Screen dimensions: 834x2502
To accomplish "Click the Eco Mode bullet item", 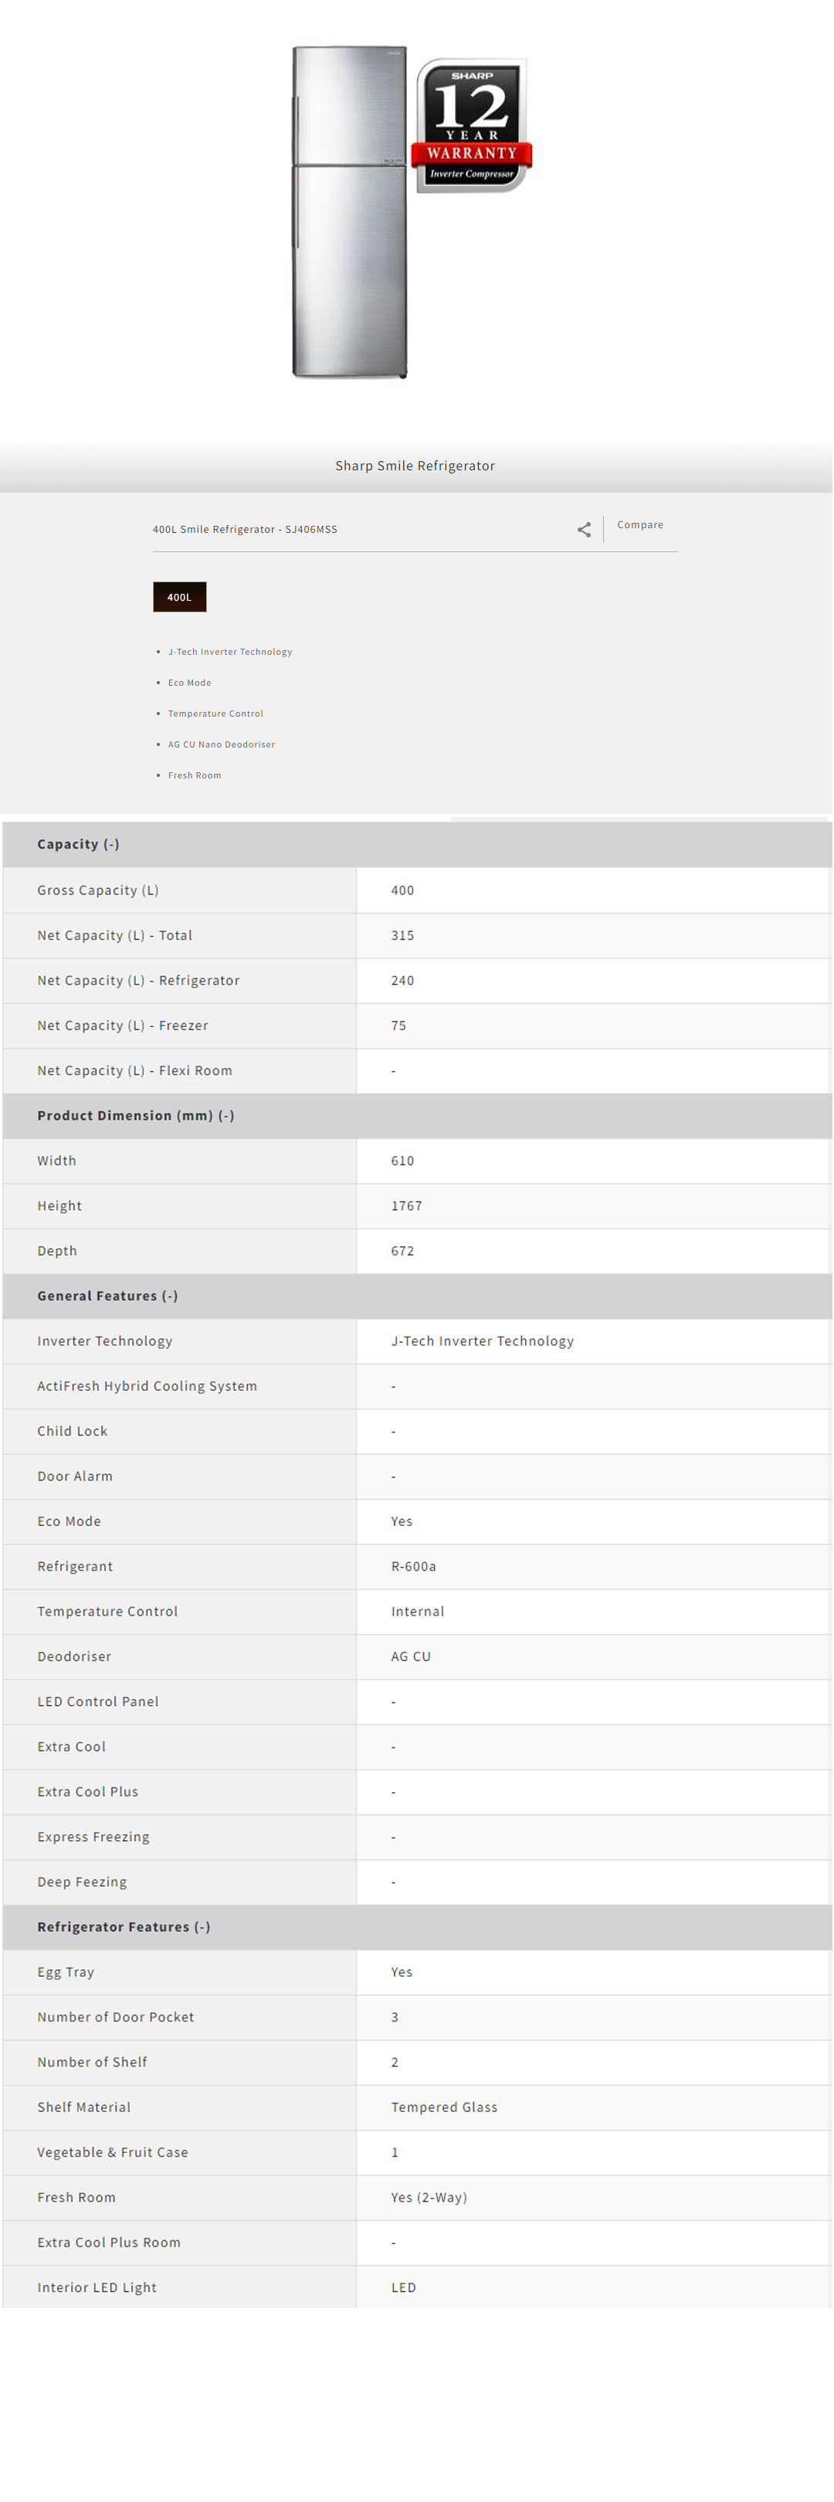I will pos(189,683).
